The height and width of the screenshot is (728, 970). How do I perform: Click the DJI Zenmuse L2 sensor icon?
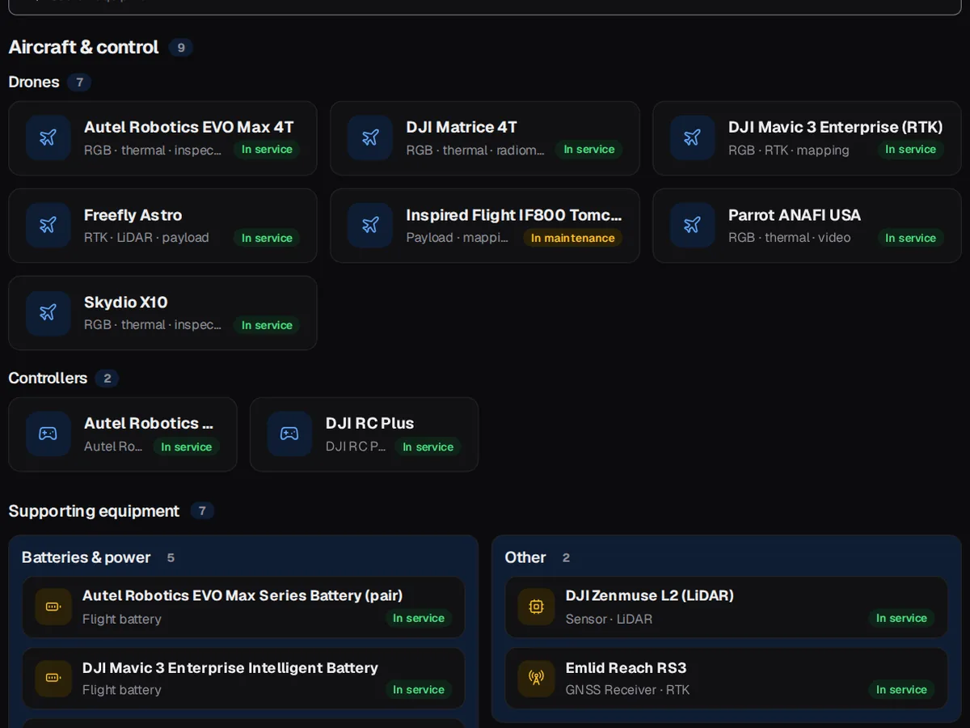click(x=536, y=607)
